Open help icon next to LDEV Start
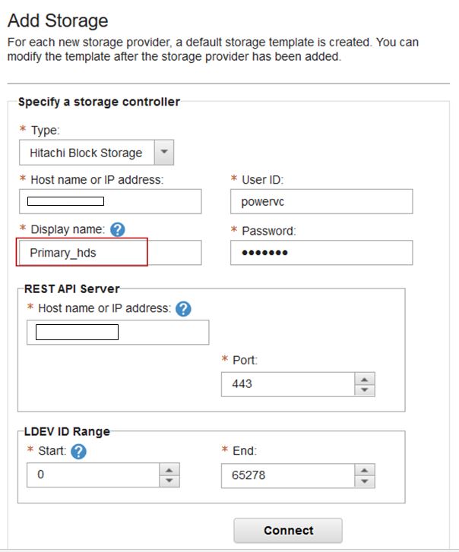Viewport: 459px width, 552px height. [78, 451]
